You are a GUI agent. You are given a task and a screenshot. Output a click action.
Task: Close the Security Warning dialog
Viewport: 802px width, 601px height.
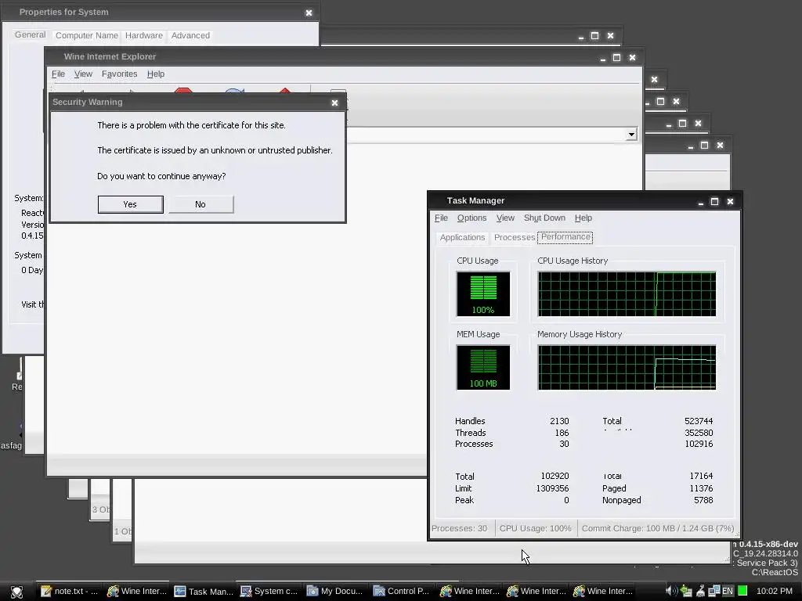pos(334,103)
